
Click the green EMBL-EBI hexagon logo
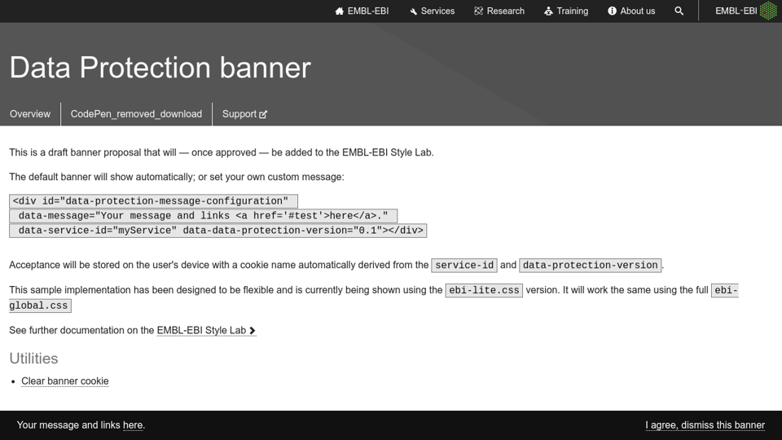768,11
